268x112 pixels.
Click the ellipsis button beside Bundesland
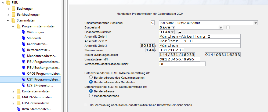click(x=228, y=27)
